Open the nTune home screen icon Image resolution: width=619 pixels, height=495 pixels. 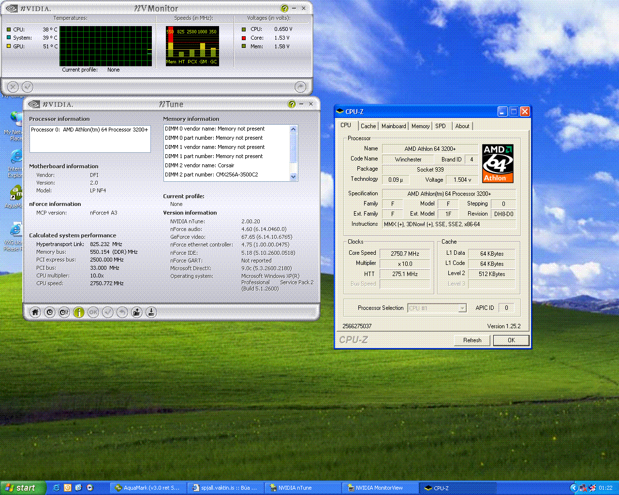[35, 312]
